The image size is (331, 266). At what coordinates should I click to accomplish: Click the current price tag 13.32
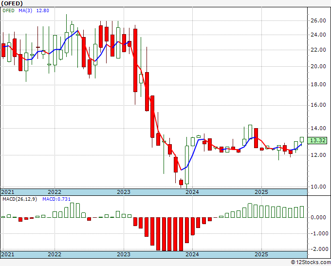pyautogui.click(x=317, y=140)
